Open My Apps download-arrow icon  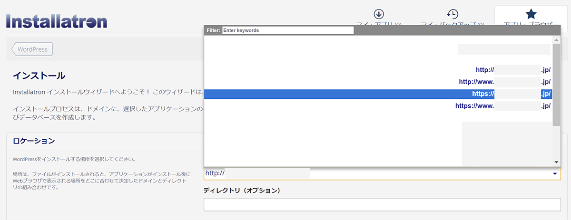[x=379, y=14]
